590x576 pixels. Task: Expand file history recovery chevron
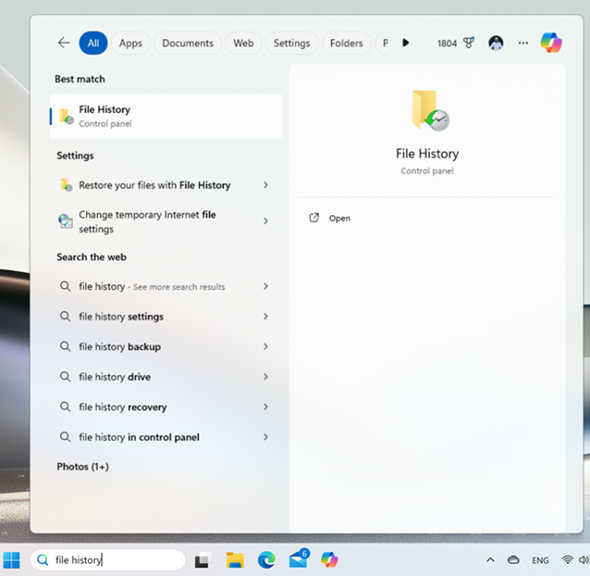click(265, 407)
